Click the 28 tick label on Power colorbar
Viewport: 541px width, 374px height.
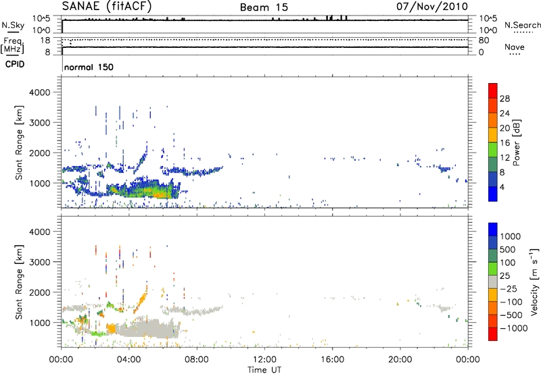point(504,99)
